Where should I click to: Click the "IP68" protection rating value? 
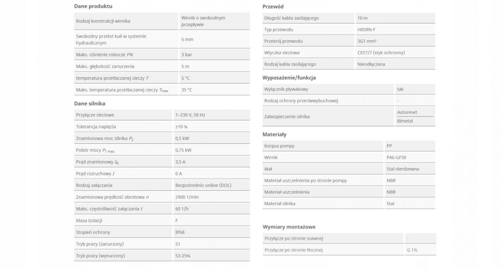click(180, 232)
